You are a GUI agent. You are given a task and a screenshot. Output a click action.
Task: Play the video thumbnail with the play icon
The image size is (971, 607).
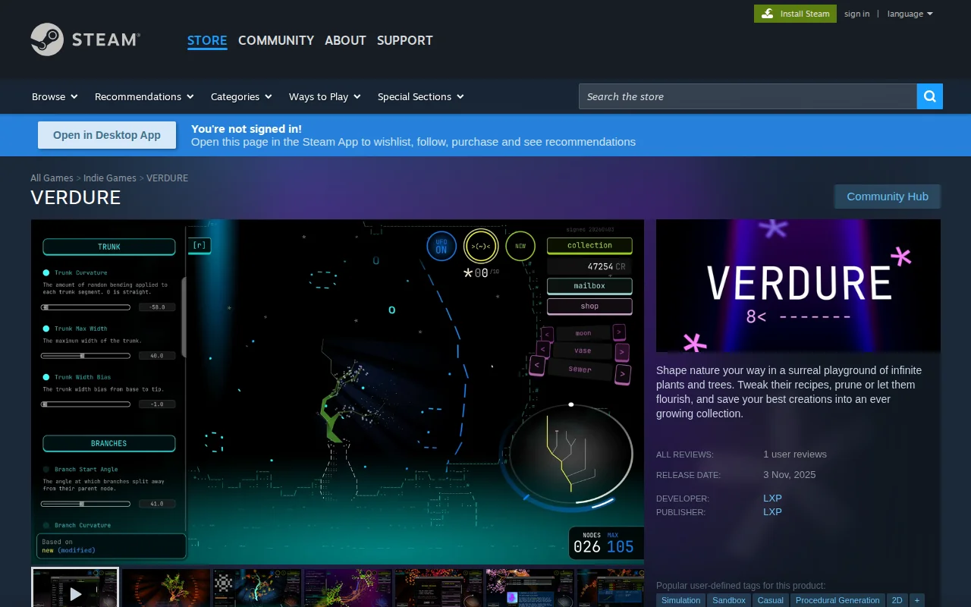click(75, 588)
